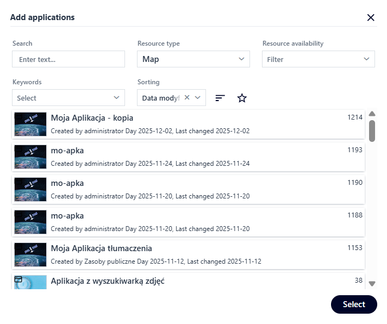Toggle the favorites star filter

tap(242, 98)
